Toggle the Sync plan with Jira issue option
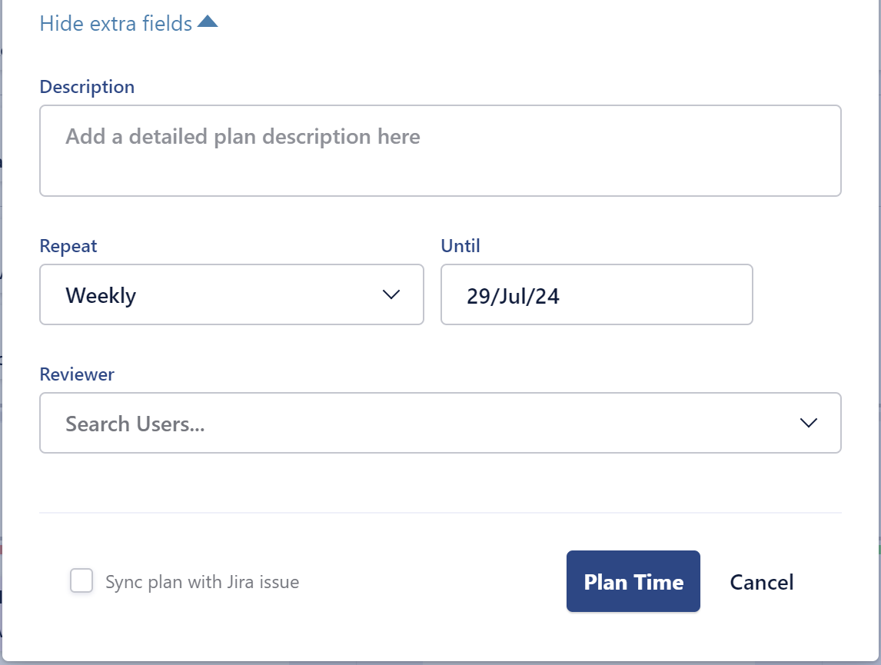The height and width of the screenshot is (665, 881). pyautogui.click(x=81, y=581)
